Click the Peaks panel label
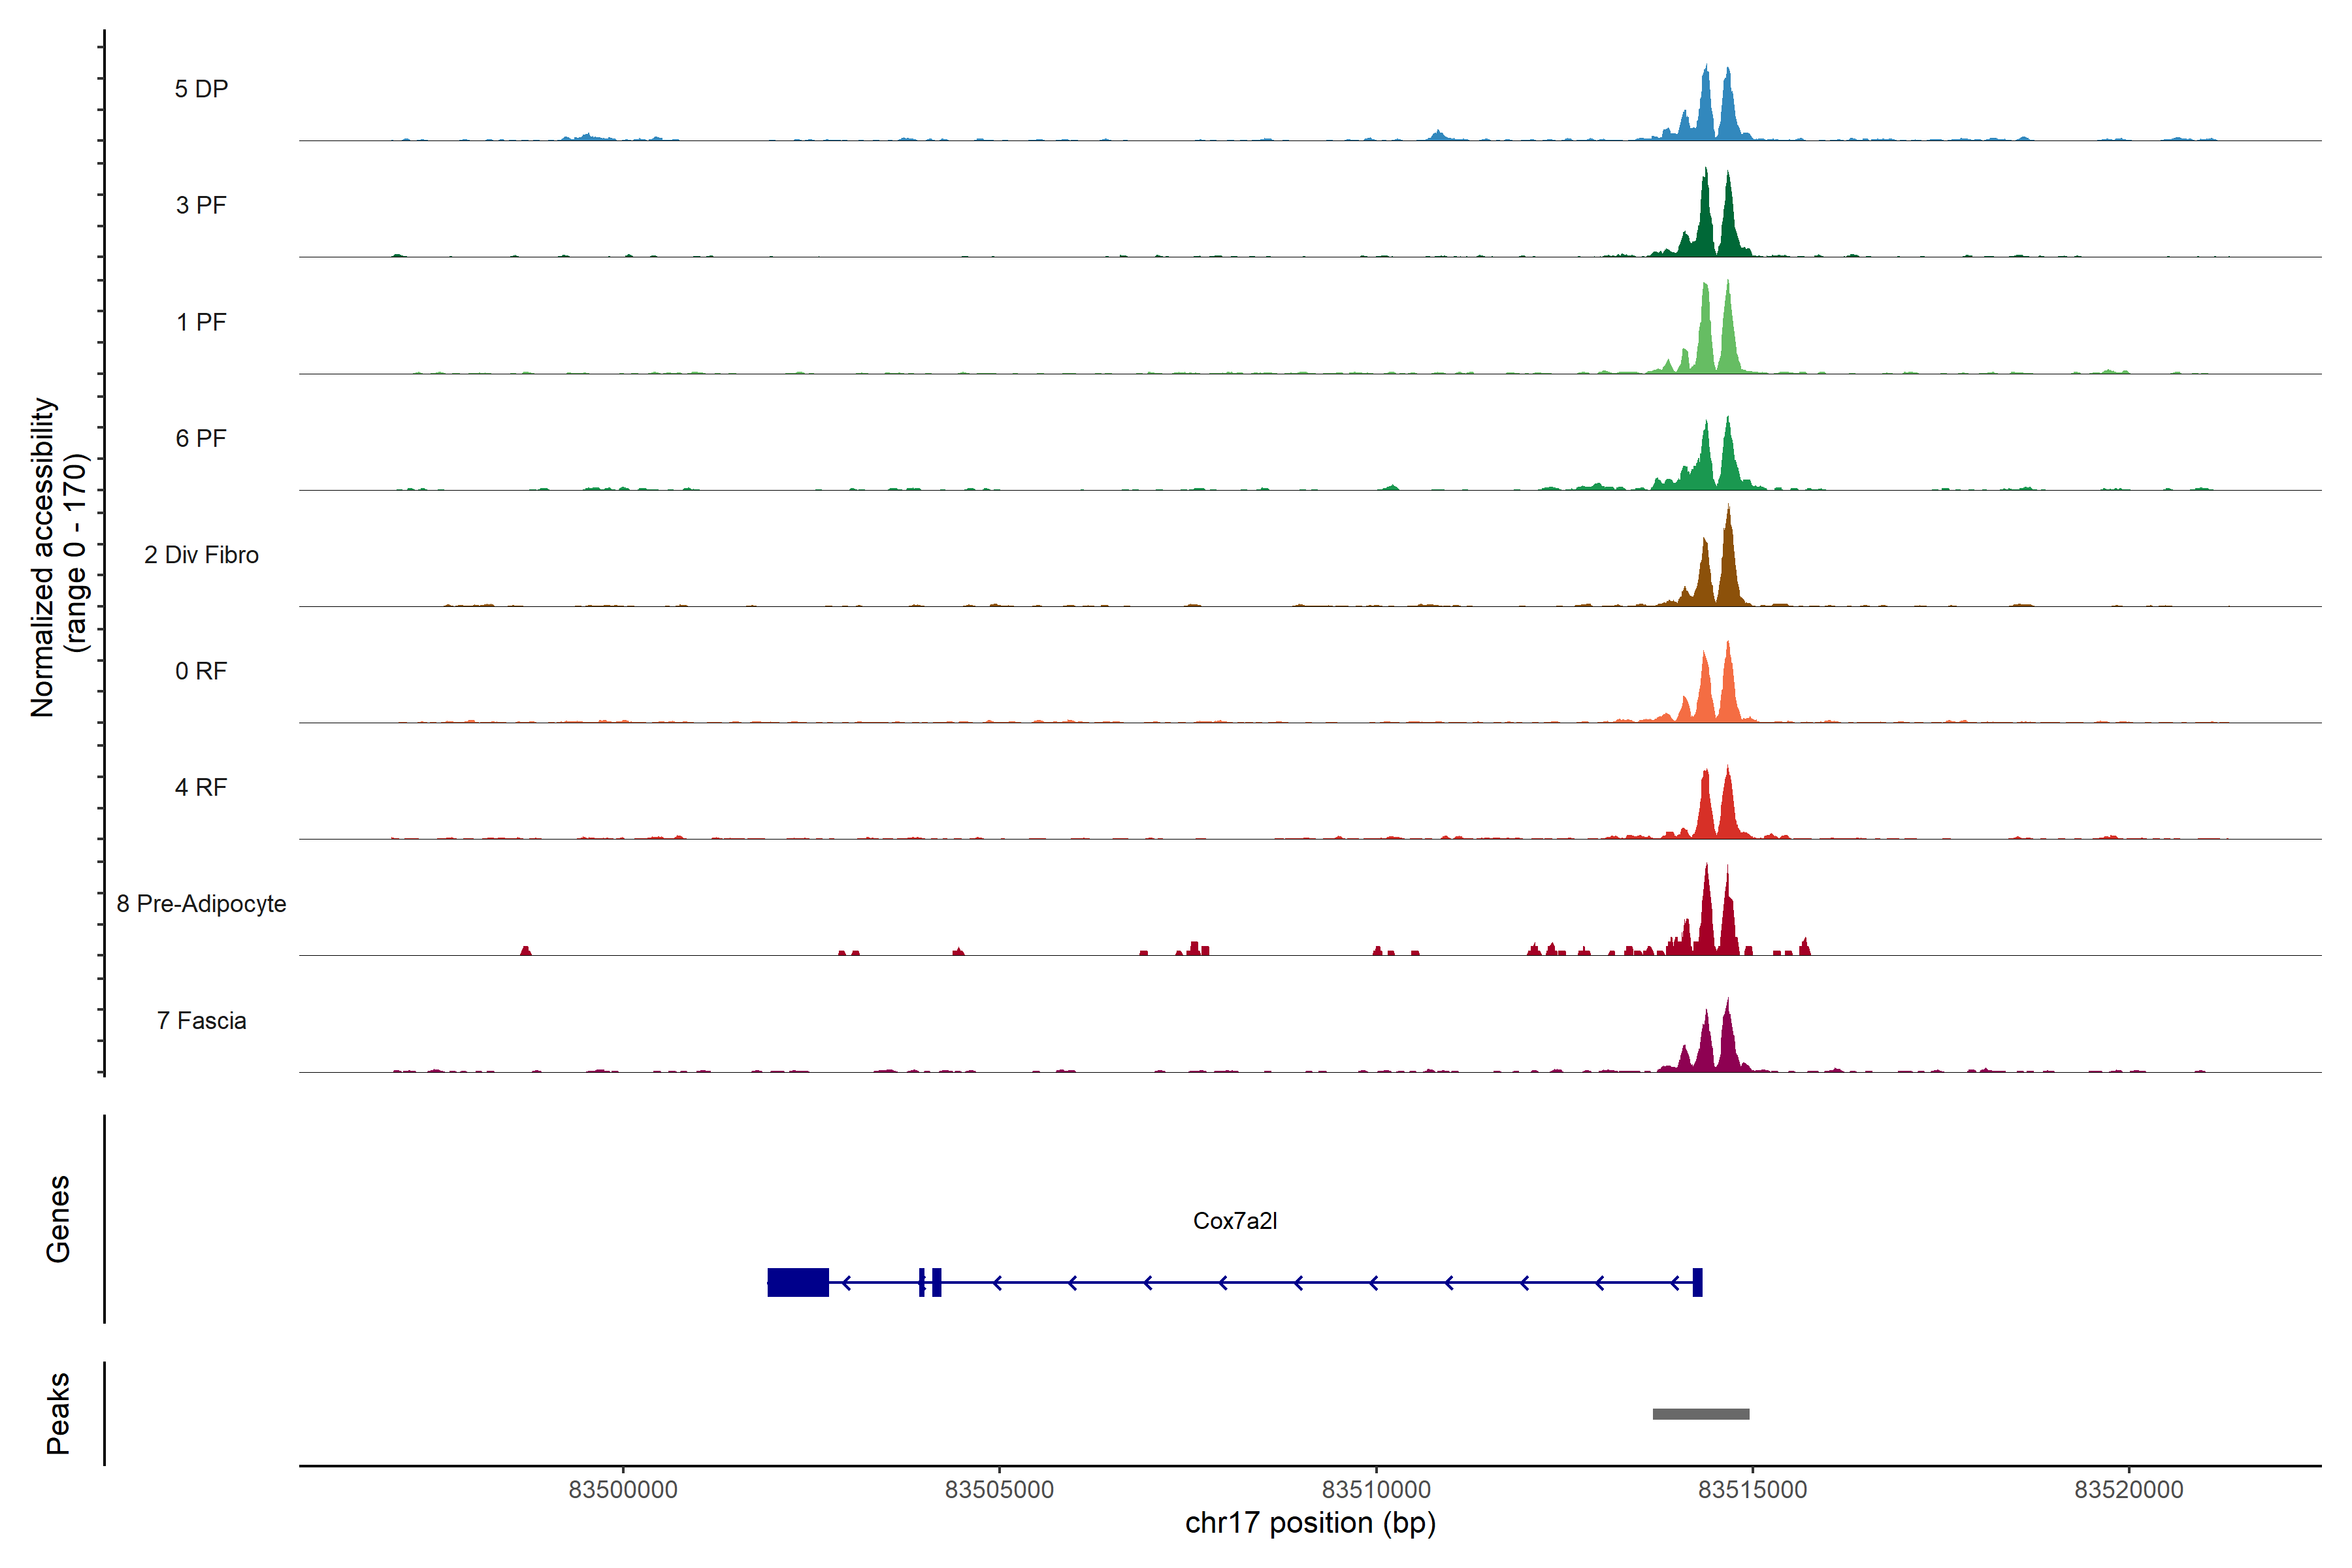Image resolution: width=2352 pixels, height=1568 pixels. [58, 1413]
